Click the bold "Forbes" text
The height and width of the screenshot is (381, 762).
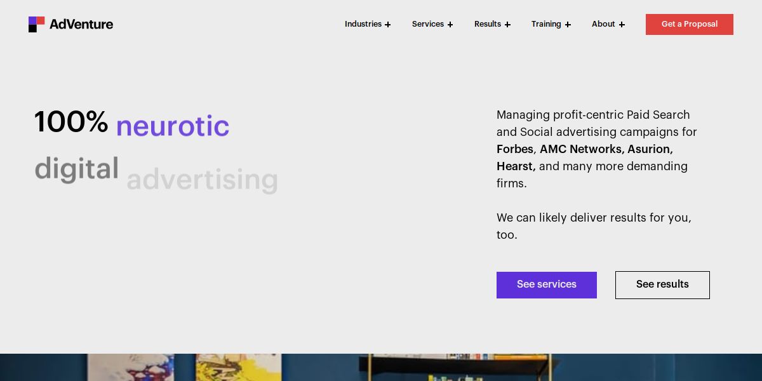(515, 149)
